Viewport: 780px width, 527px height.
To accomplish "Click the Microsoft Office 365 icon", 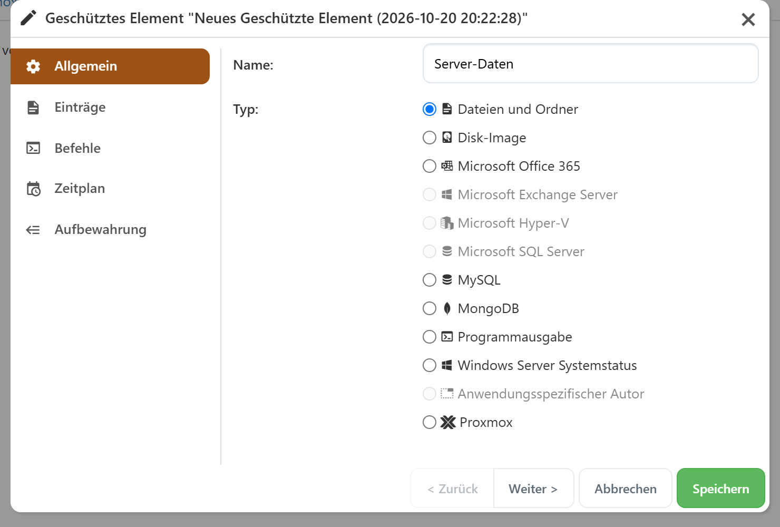I will [447, 166].
